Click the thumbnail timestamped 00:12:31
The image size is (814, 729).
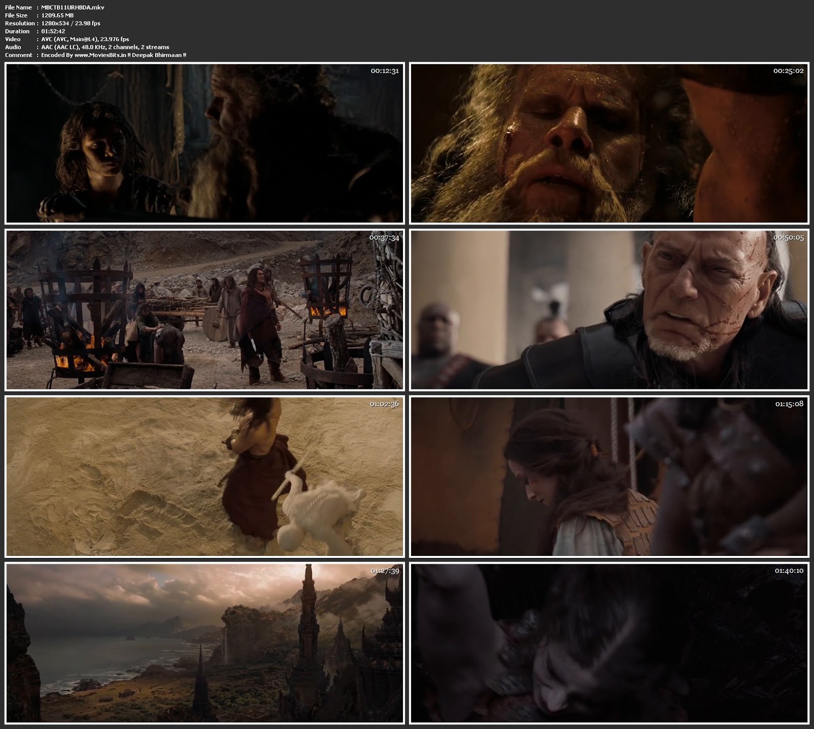[x=205, y=143]
